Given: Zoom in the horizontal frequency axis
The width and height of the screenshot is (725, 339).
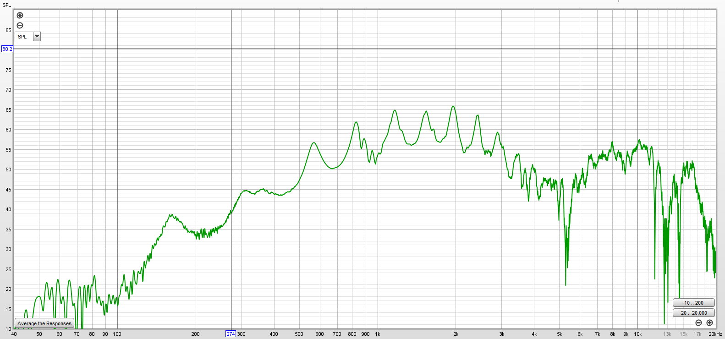Looking at the screenshot, I should pos(709,323).
